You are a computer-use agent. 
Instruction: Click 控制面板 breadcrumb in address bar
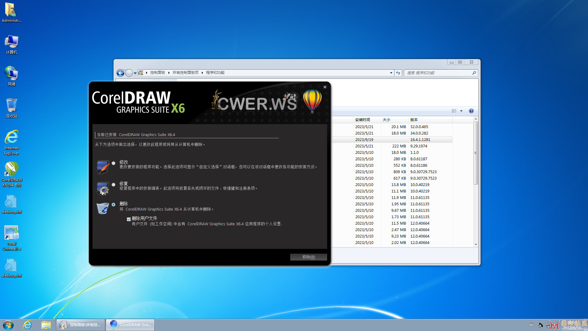pos(157,73)
